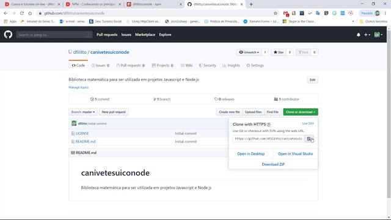Click the browser address bar
391x220 pixels.
[x=155, y=13]
